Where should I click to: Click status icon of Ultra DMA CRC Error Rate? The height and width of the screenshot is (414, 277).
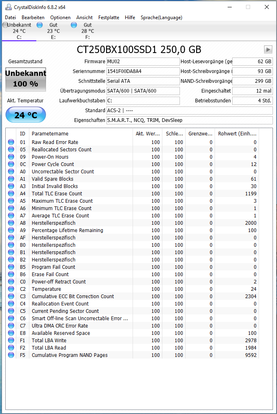(x=11, y=326)
